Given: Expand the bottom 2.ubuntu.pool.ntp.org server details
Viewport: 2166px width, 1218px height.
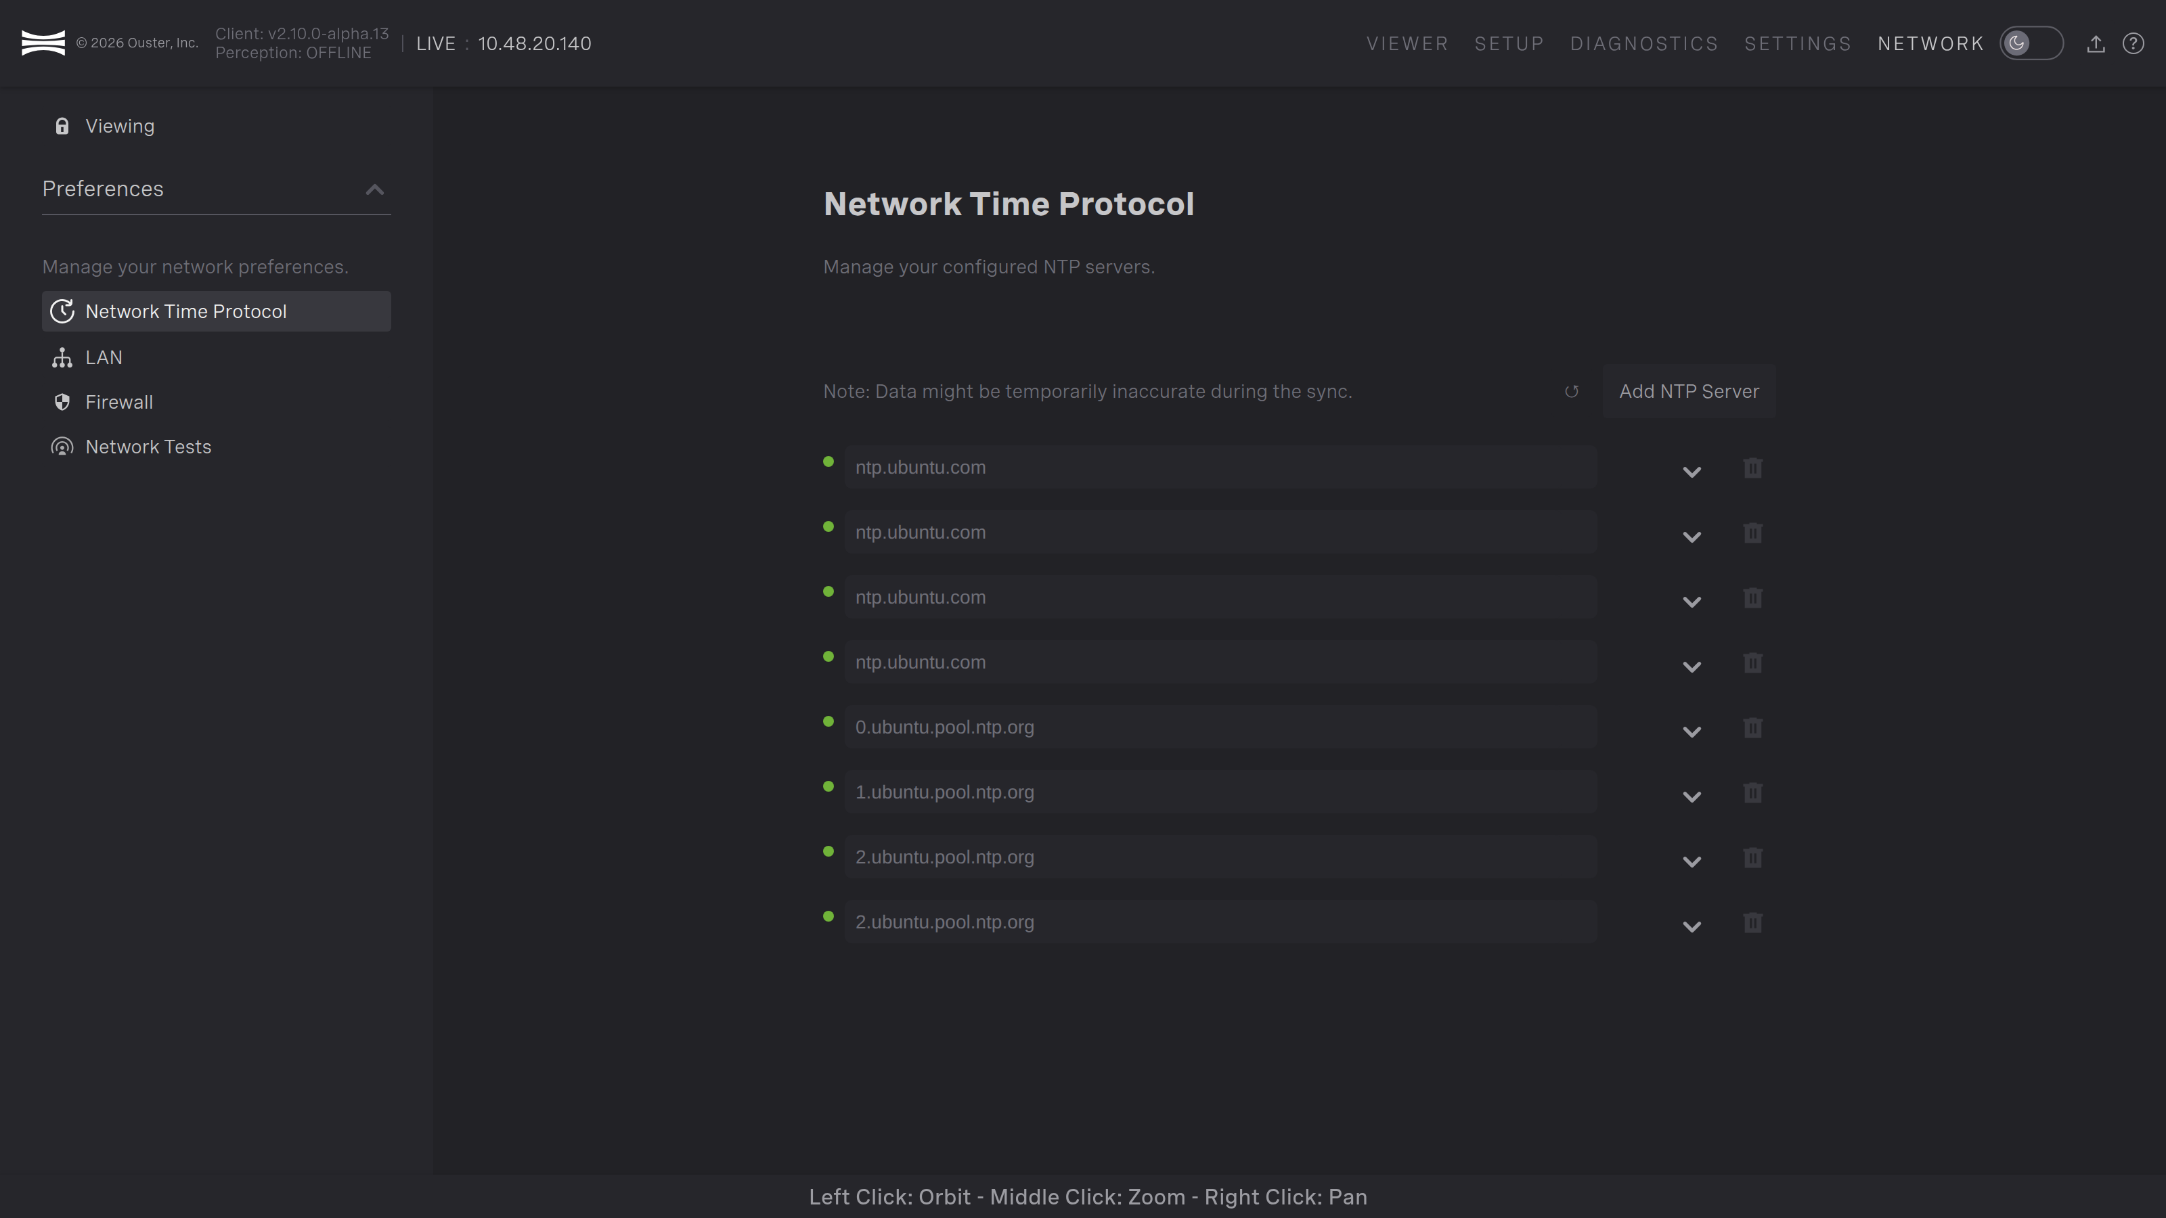Looking at the screenshot, I should tap(1692, 926).
